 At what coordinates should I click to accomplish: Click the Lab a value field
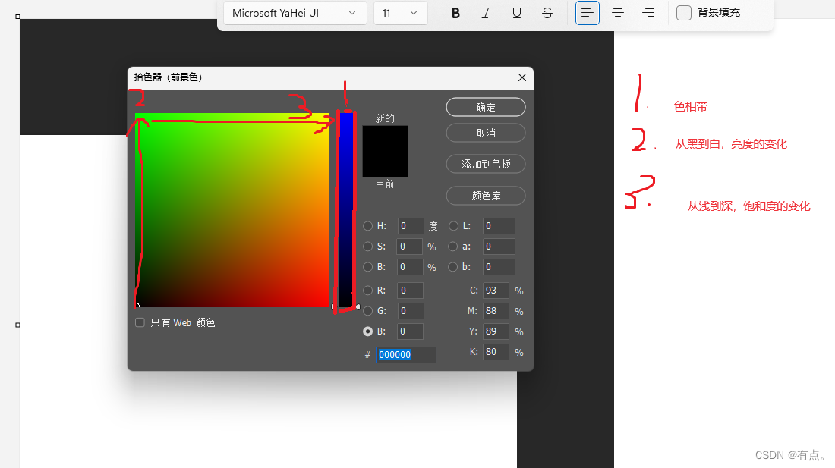[x=499, y=247]
